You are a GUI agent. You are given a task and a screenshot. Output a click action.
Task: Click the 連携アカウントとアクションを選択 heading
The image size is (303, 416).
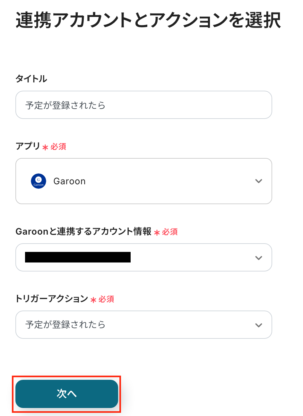pos(148,20)
